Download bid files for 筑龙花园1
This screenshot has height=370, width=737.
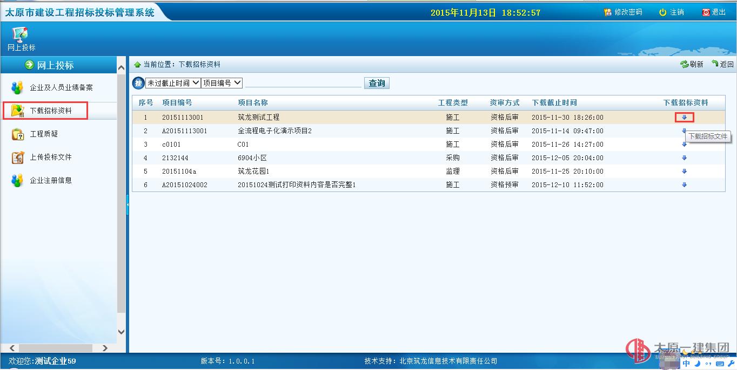684,172
